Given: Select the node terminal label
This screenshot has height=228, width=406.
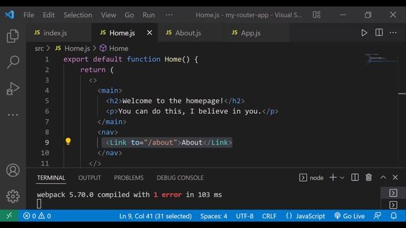Looking at the screenshot, I should [317, 178].
